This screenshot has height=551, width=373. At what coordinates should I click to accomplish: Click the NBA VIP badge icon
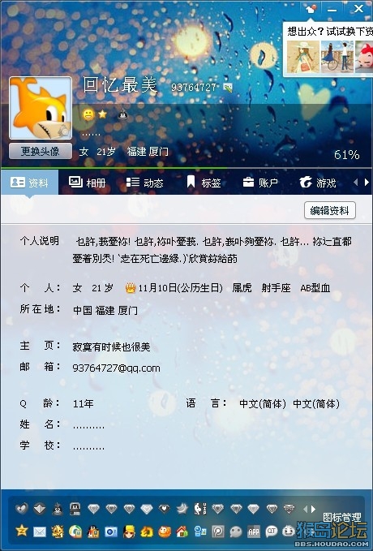click(x=199, y=509)
